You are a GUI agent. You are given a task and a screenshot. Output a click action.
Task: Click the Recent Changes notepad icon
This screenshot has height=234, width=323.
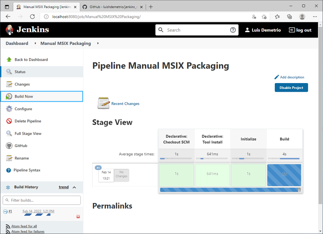(x=104, y=103)
